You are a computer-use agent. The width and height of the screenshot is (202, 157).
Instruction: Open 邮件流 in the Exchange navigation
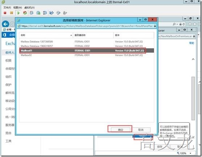(10, 93)
